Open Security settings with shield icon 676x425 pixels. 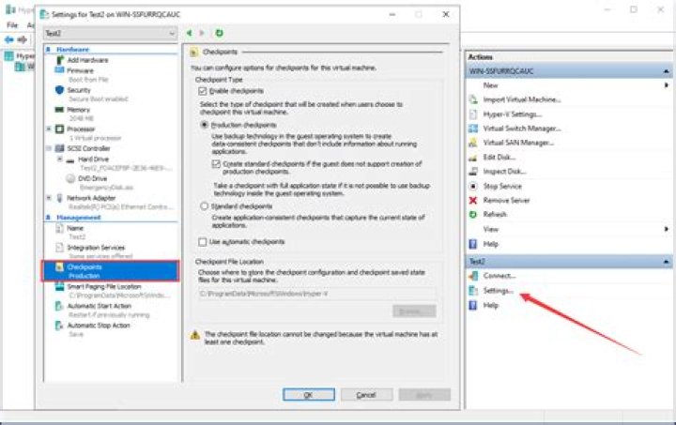click(79, 90)
